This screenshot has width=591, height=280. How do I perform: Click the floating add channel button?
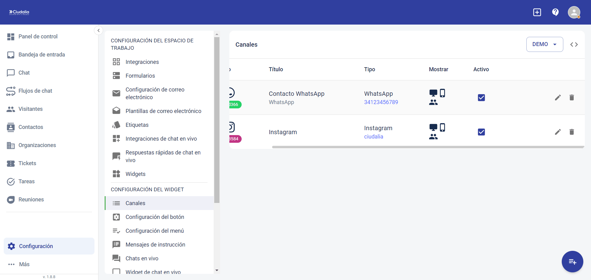(572, 262)
